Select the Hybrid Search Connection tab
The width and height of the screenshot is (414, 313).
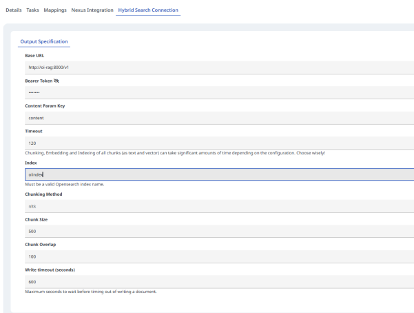(148, 10)
